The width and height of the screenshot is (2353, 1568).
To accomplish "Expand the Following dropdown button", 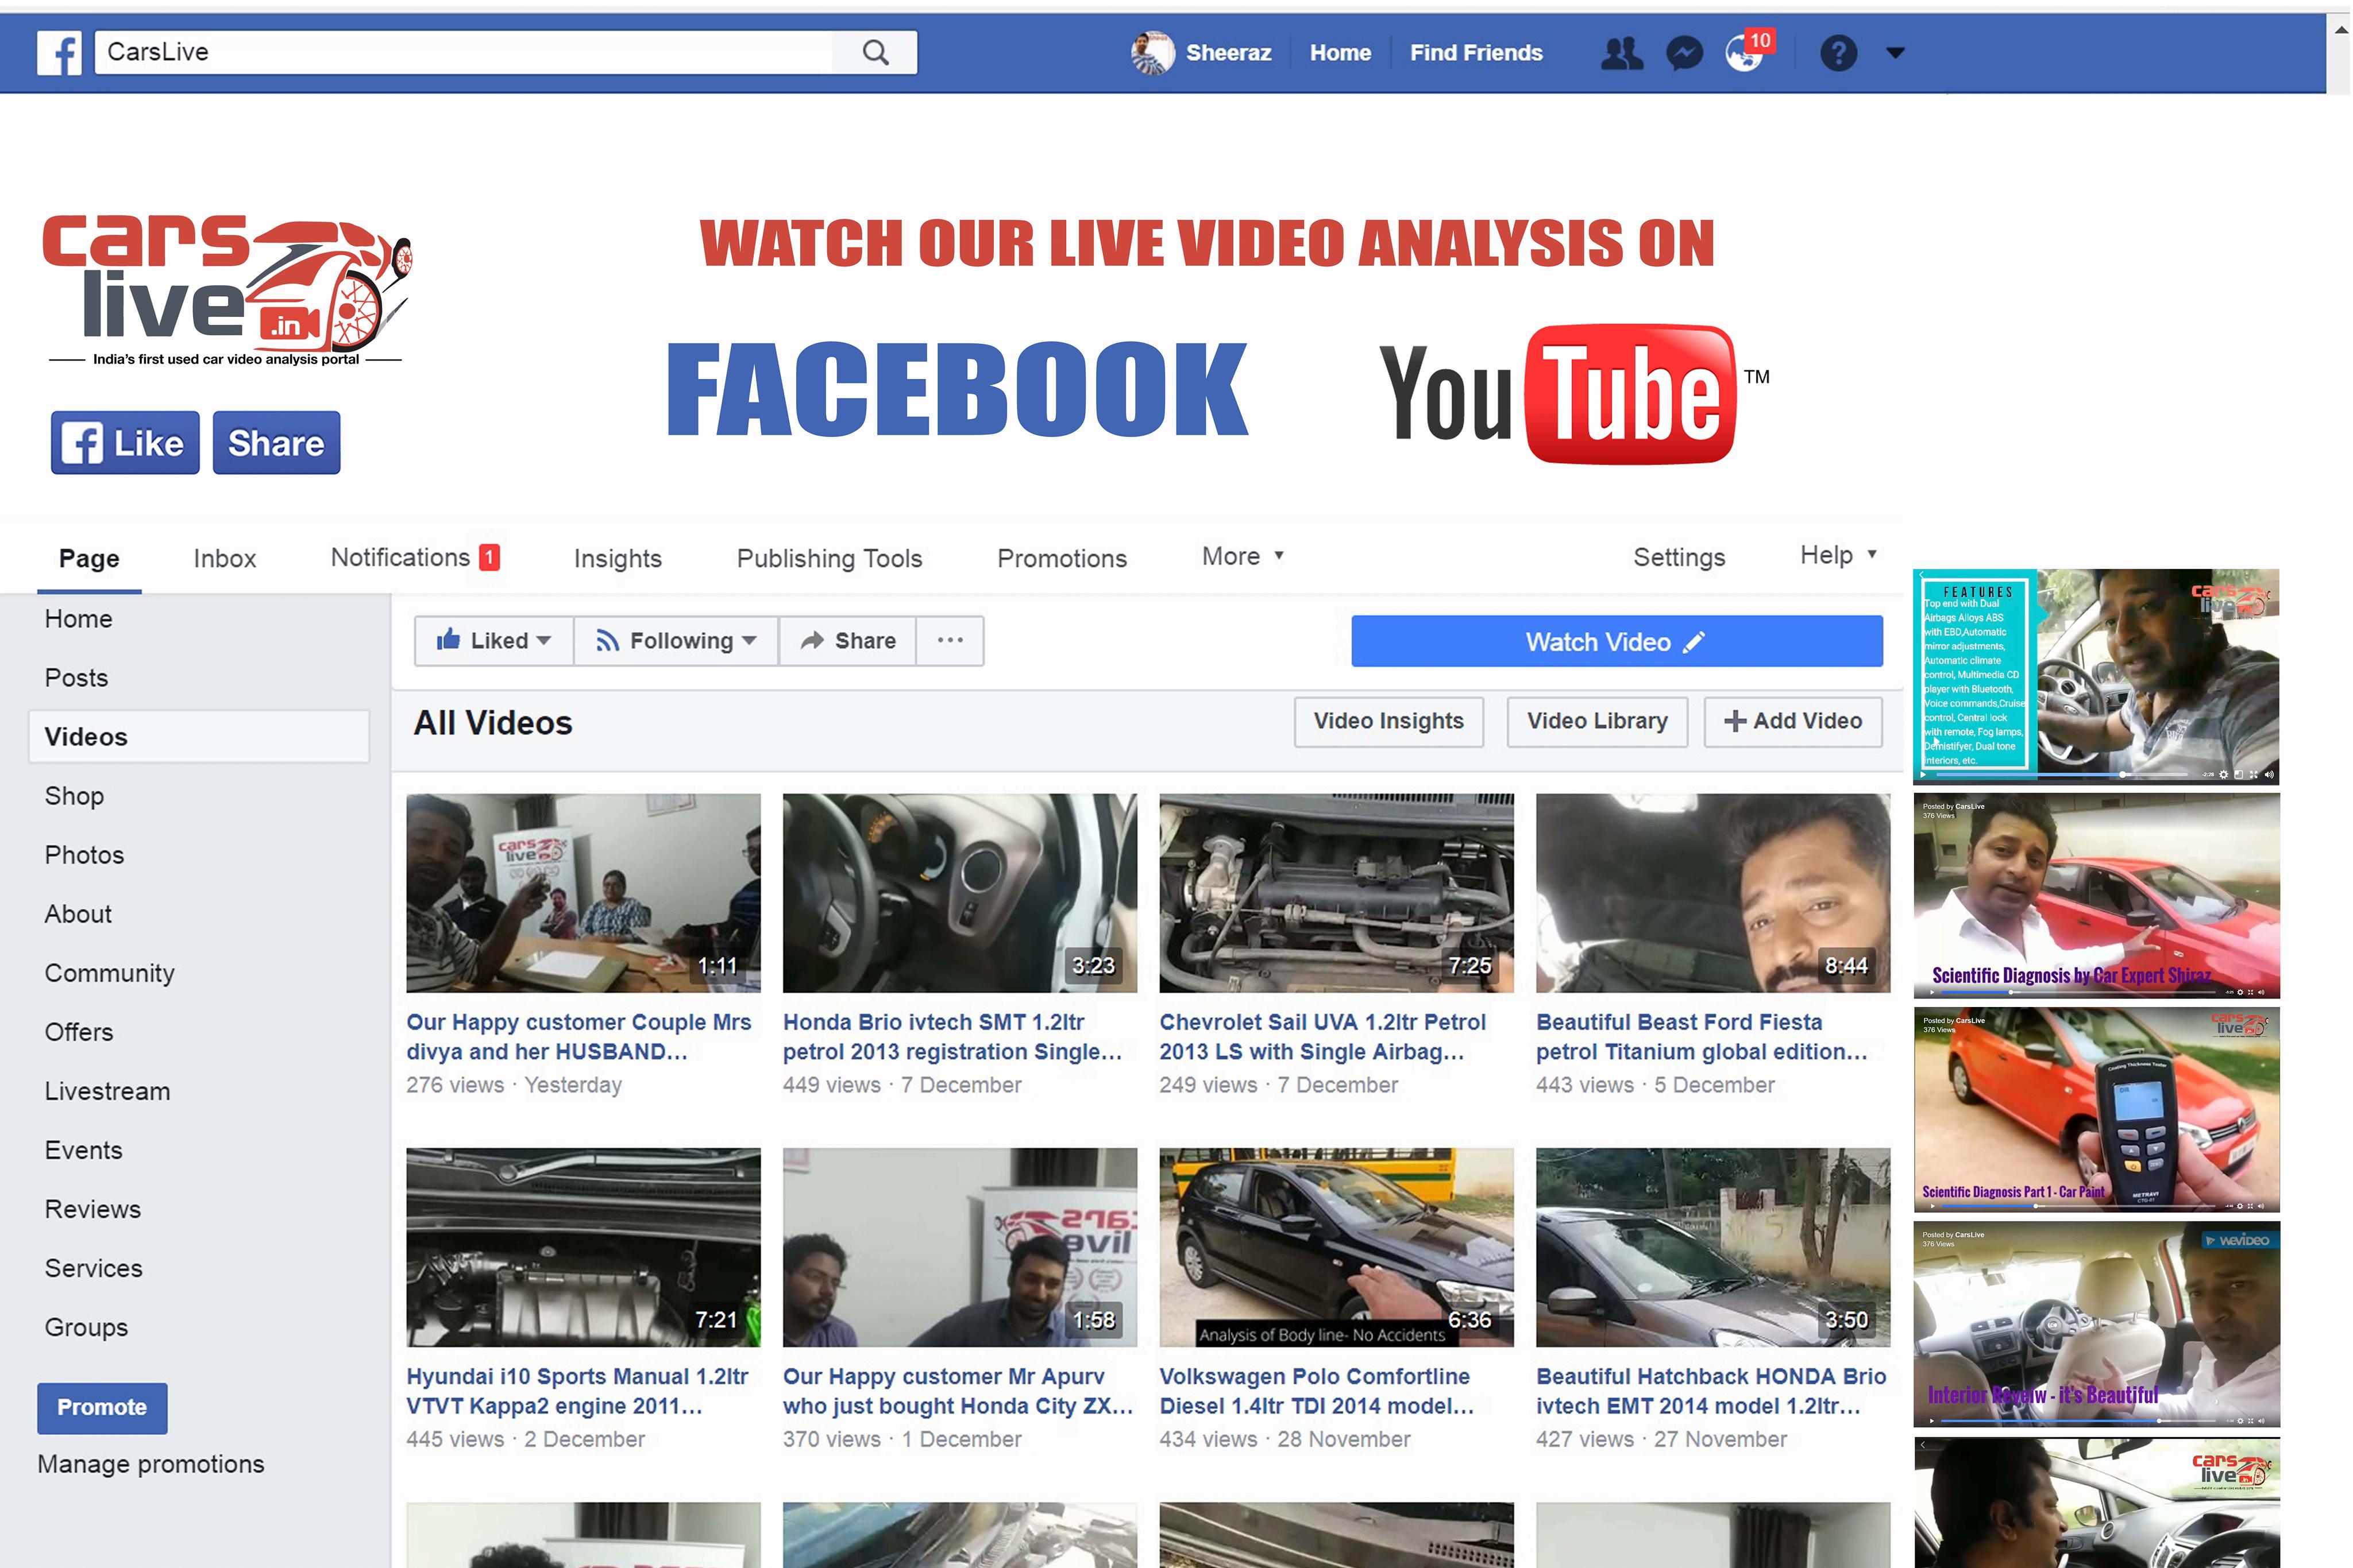I will click(676, 640).
